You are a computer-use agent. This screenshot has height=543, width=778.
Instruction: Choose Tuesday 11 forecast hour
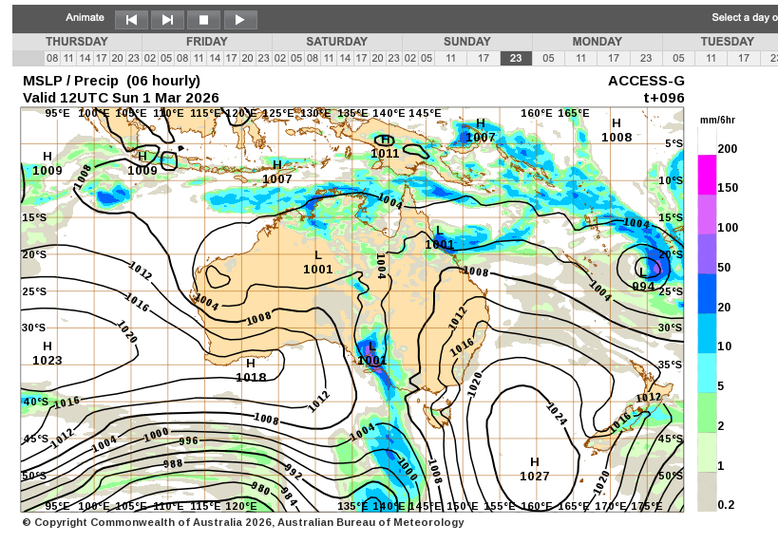point(711,58)
